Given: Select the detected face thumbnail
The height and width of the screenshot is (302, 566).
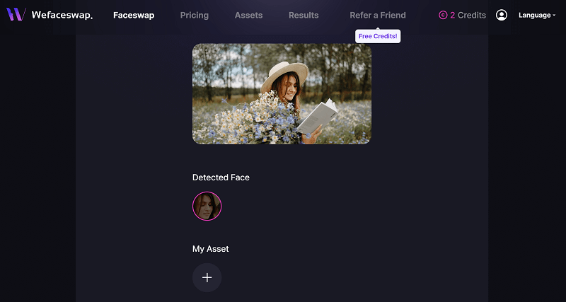Looking at the screenshot, I should coord(207,206).
